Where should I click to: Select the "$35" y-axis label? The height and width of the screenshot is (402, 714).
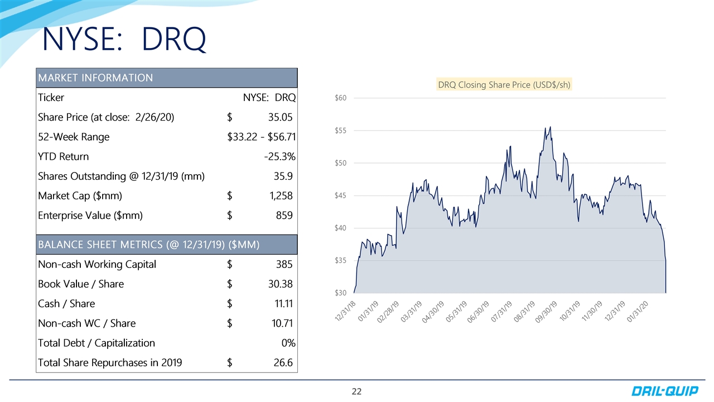tap(340, 260)
